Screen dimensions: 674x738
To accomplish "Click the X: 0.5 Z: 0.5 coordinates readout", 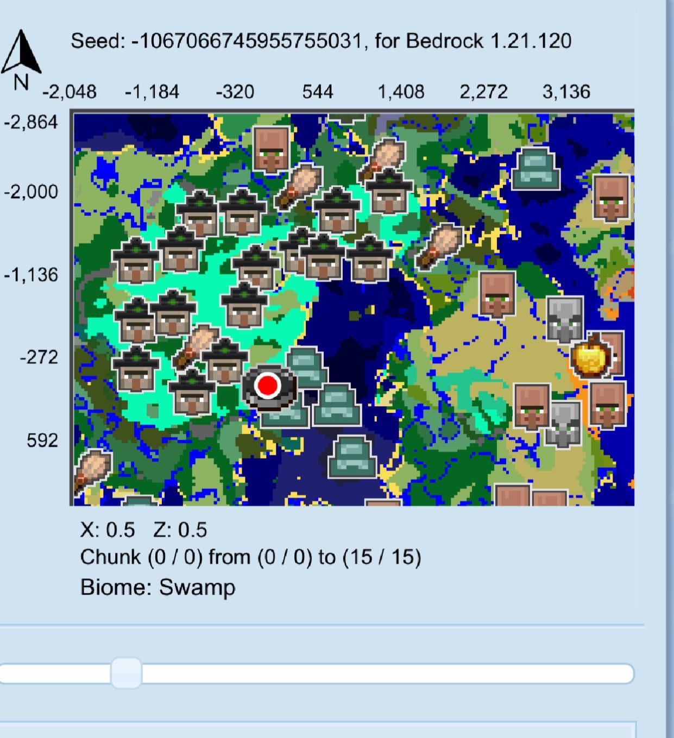I will click(x=143, y=529).
